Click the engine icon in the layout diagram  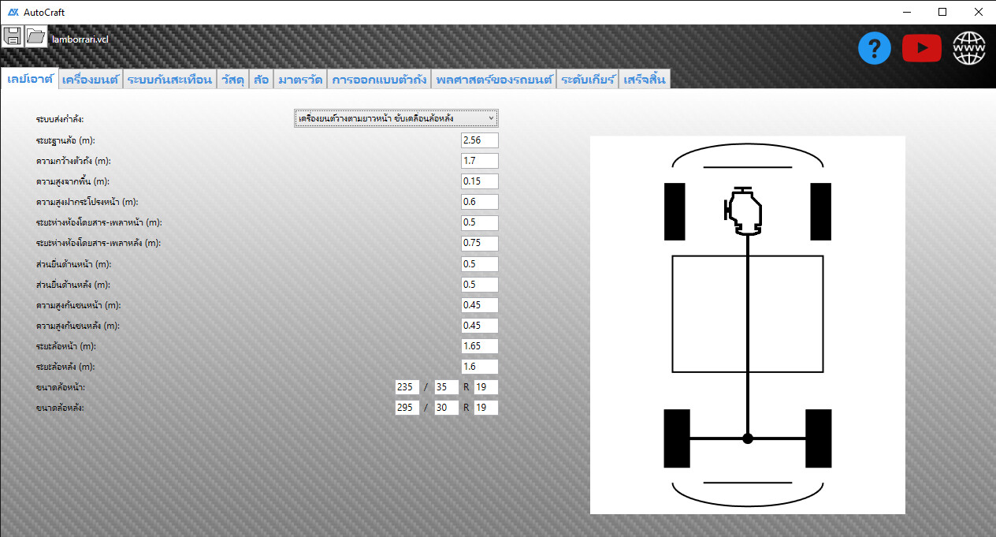click(745, 211)
